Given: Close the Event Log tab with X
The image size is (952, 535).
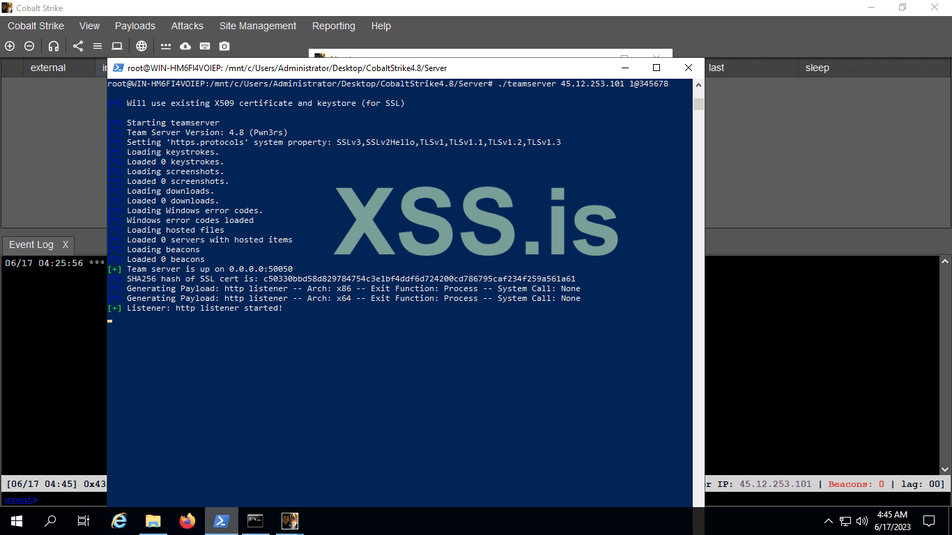Looking at the screenshot, I should tap(66, 245).
